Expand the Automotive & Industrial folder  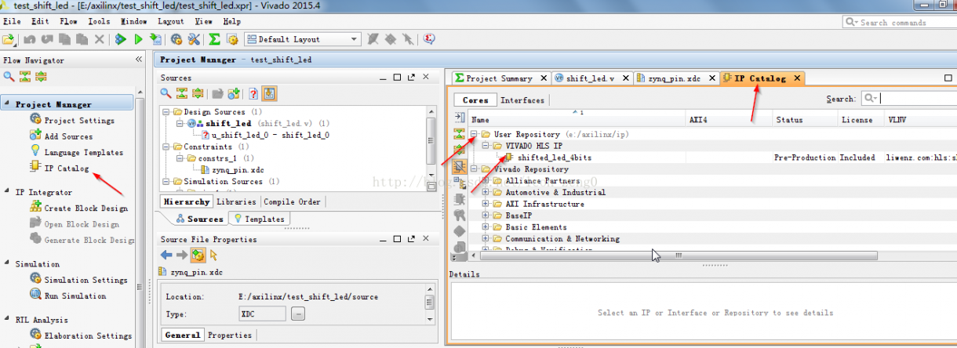pyautogui.click(x=486, y=192)
